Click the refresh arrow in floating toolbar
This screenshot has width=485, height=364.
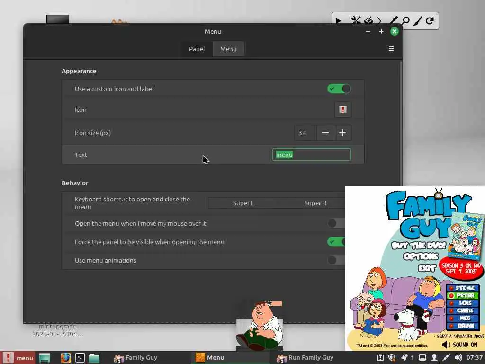[430, 21]
